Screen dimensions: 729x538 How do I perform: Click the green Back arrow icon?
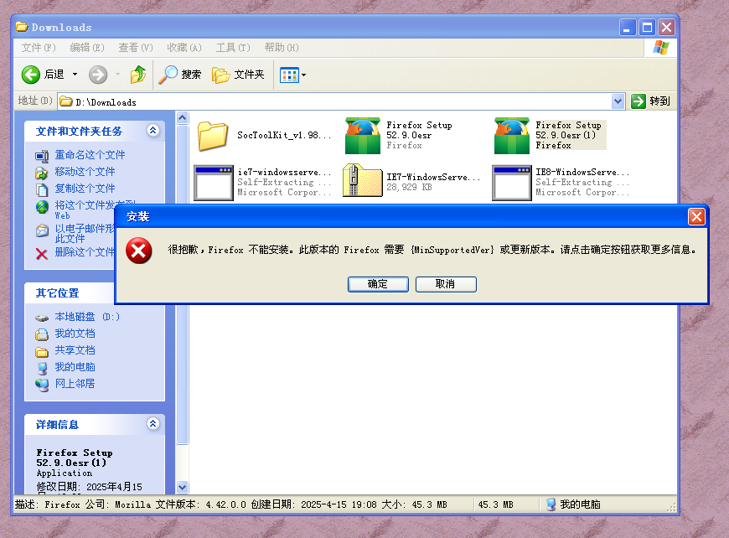[x=31, y=75]
